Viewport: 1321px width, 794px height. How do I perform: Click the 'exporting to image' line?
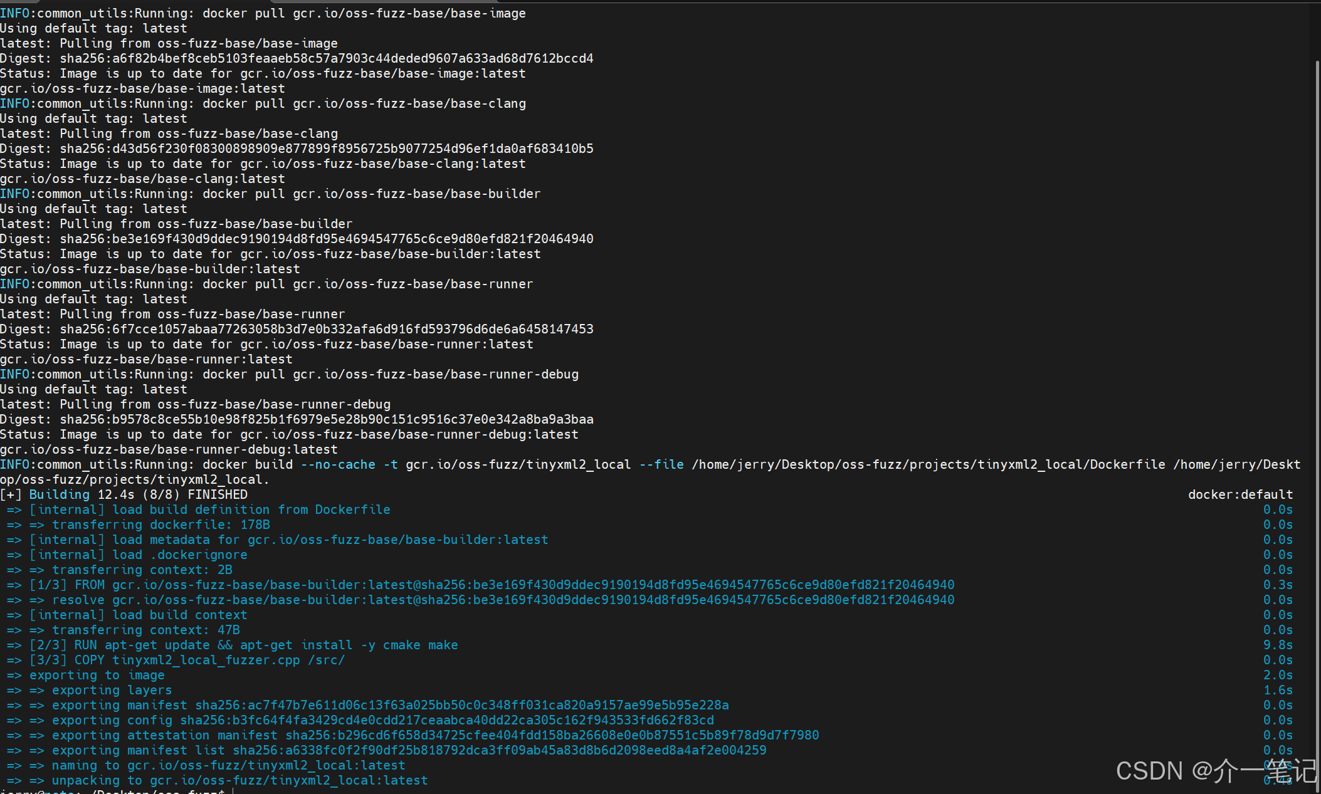[x=97, y=675]
